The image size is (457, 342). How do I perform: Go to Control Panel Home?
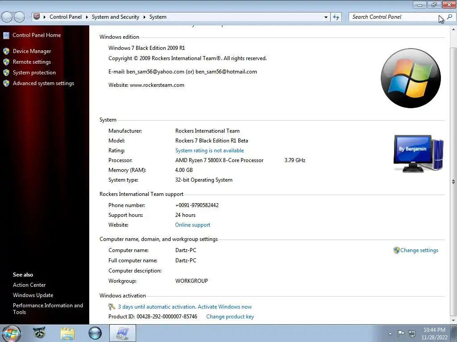coord(37,35)
